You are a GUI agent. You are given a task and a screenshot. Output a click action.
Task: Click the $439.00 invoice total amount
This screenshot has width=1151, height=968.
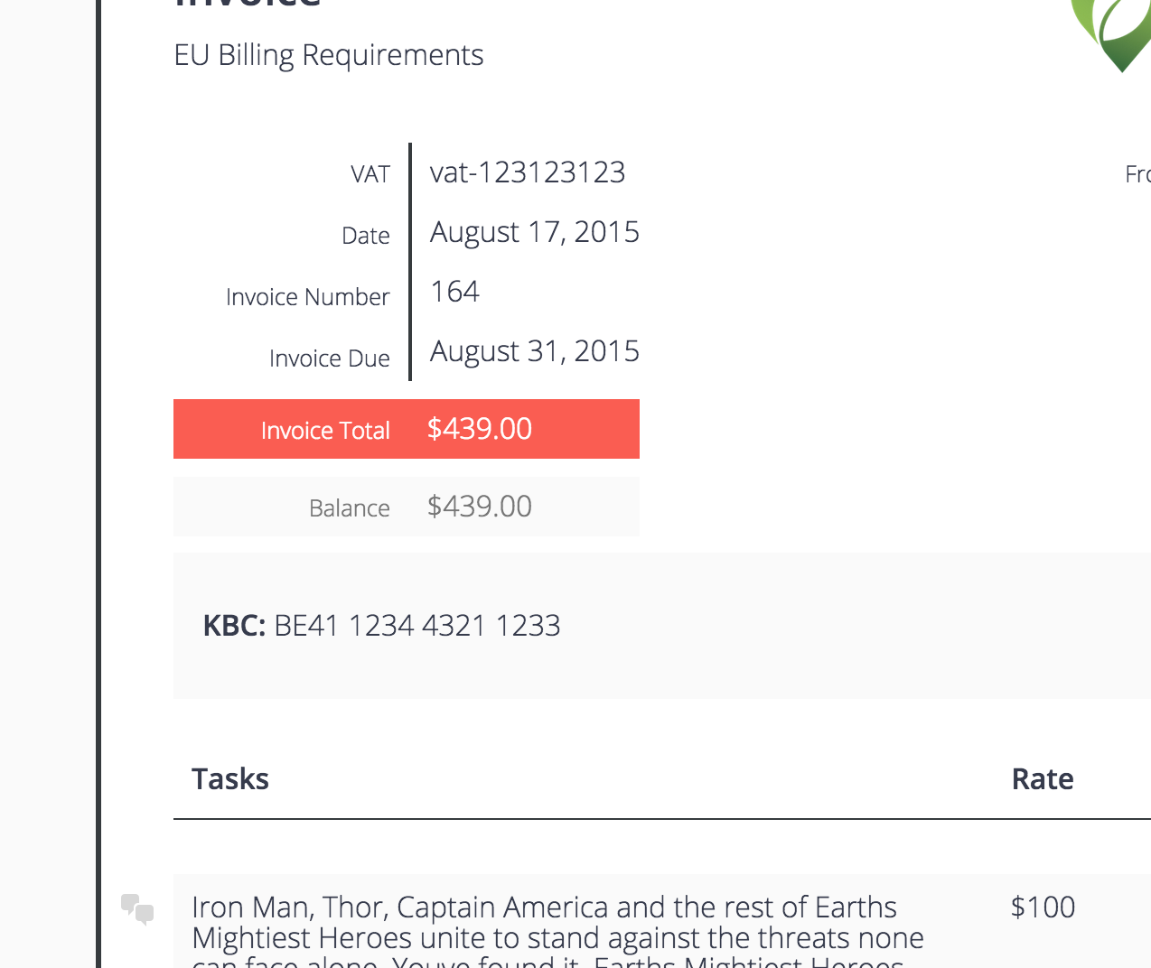[x=480, y=429]
